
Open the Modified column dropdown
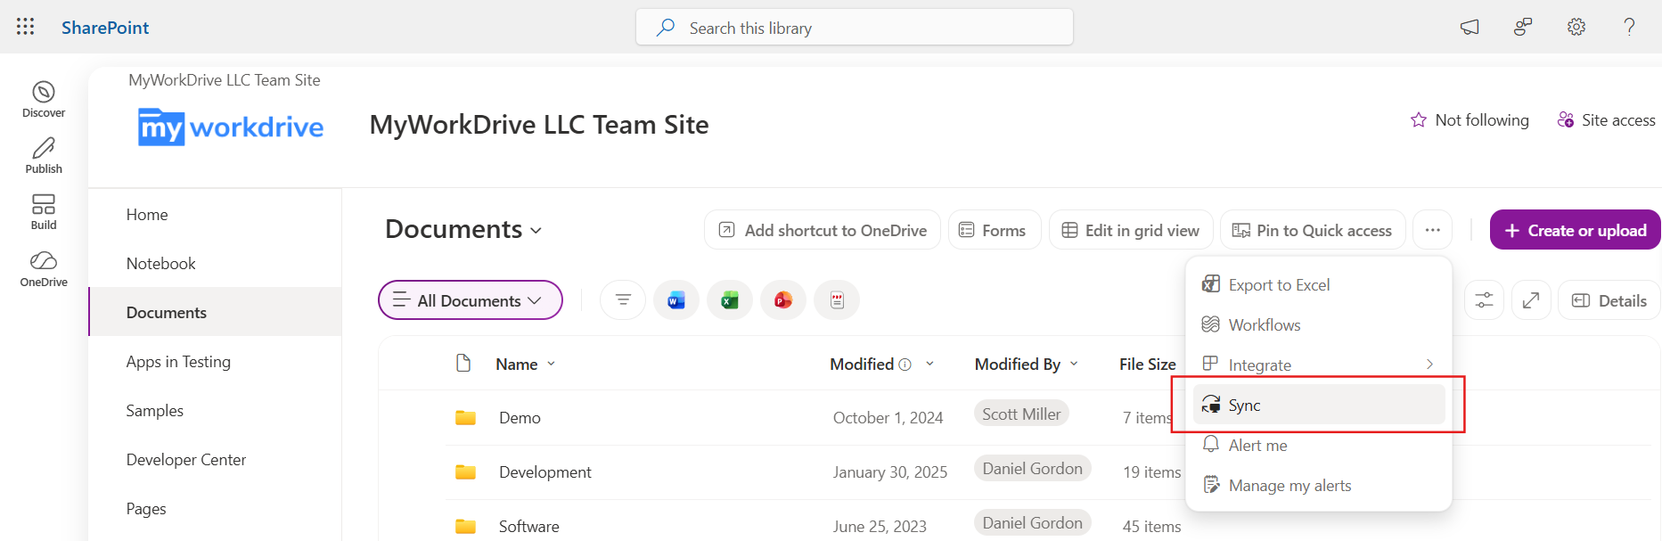[929, 364]
